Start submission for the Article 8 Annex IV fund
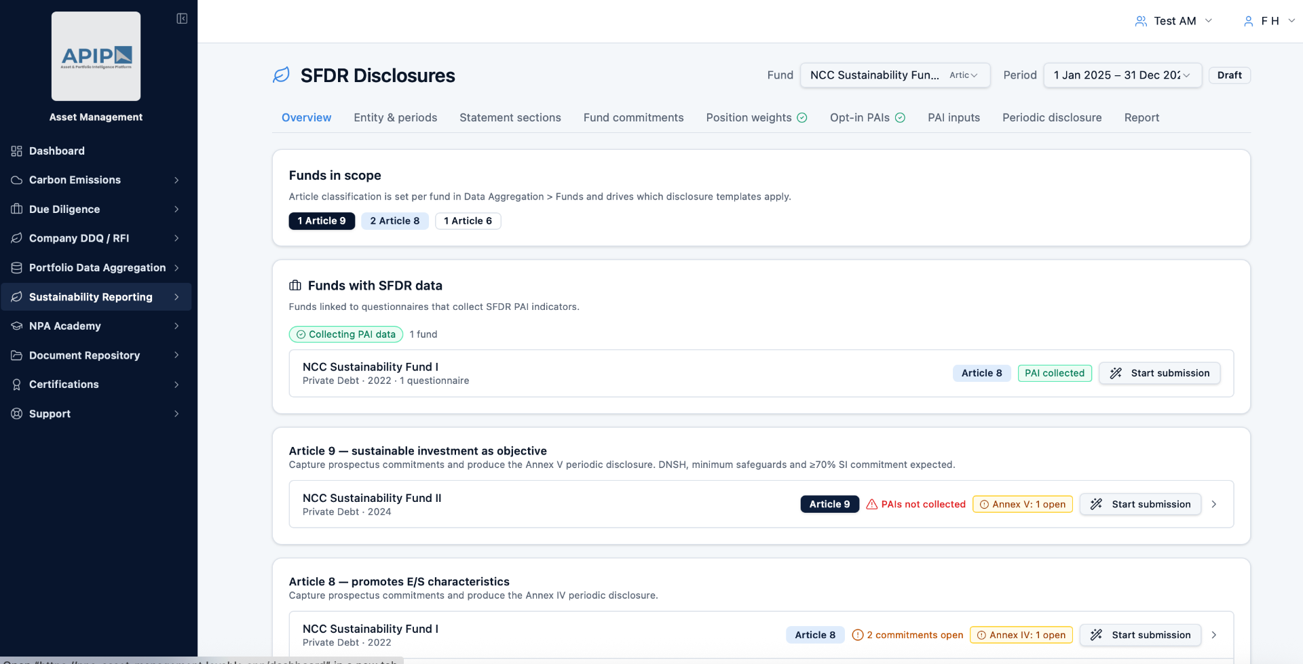 [1141, 635]
